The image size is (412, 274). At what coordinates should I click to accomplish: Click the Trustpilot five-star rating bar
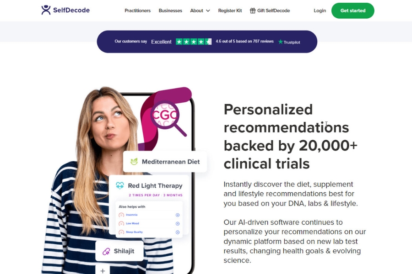click(194, 42)
